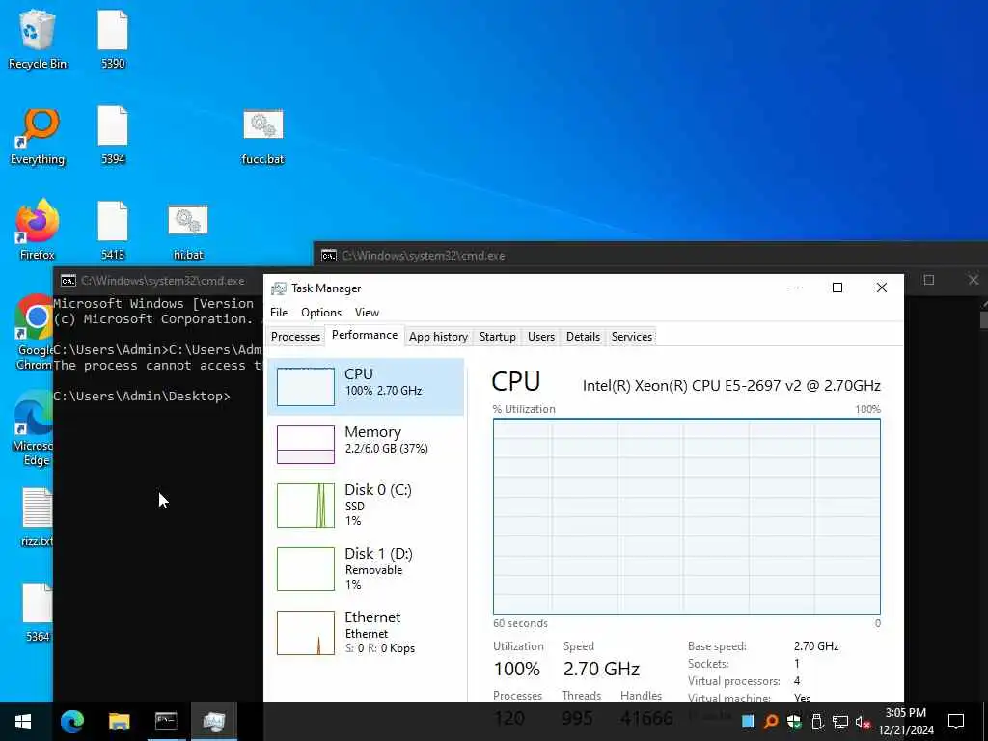Viewport: 988px width, 741px height.
Task: Click the 100% utilization value
Action: (x=517, y=669)
